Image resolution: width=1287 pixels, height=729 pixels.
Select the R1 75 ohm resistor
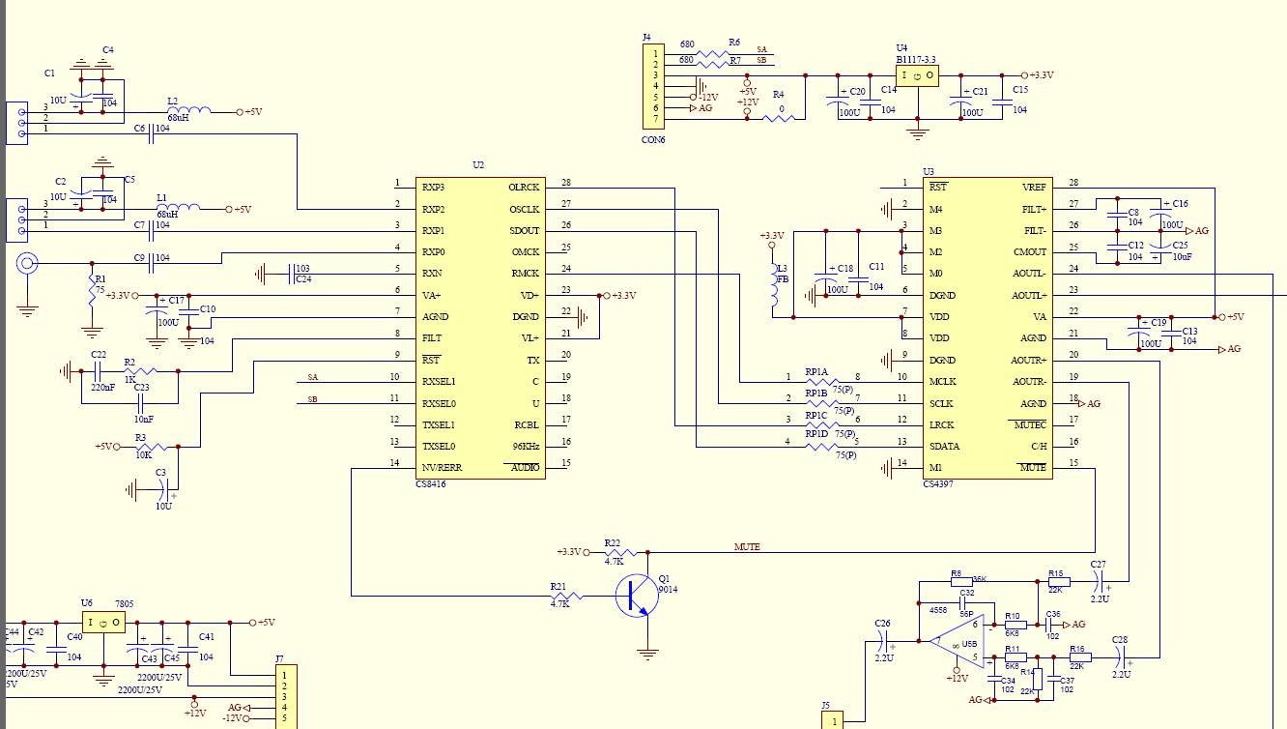[x=92, y=295]
